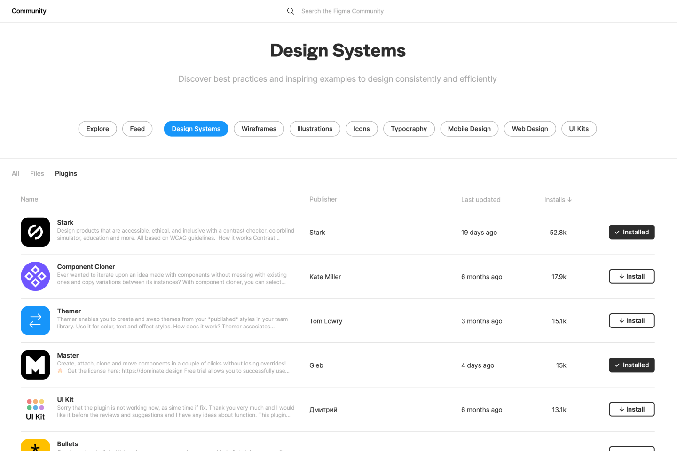
Task: Click the '15k' installs value
Action: coord(561,365)
